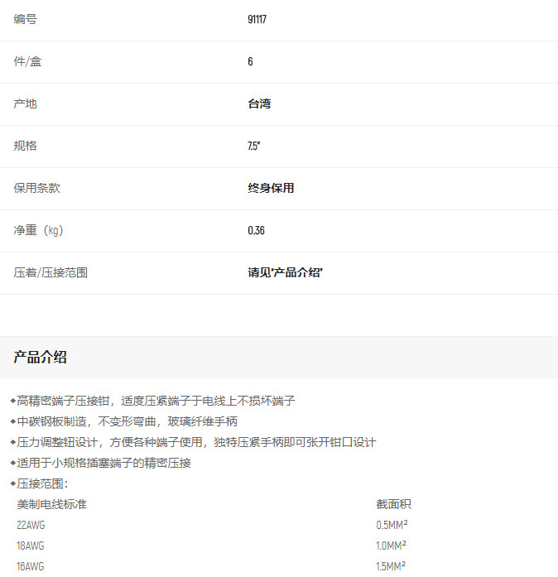The width and height of the screenshot is (558, 577).
Task: Select the 产地 label
Action: 25,103
